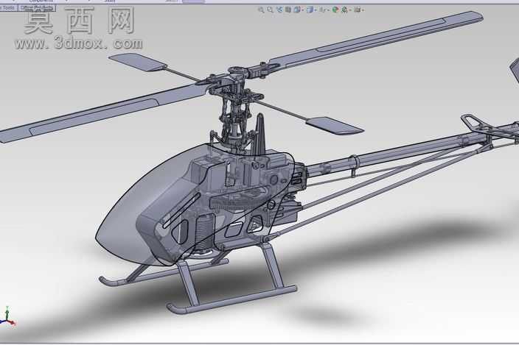Viewport: 519px width, 345px height.
Task: Open the Edit Appearance color ball icon
Action: (x=335, y=10)
